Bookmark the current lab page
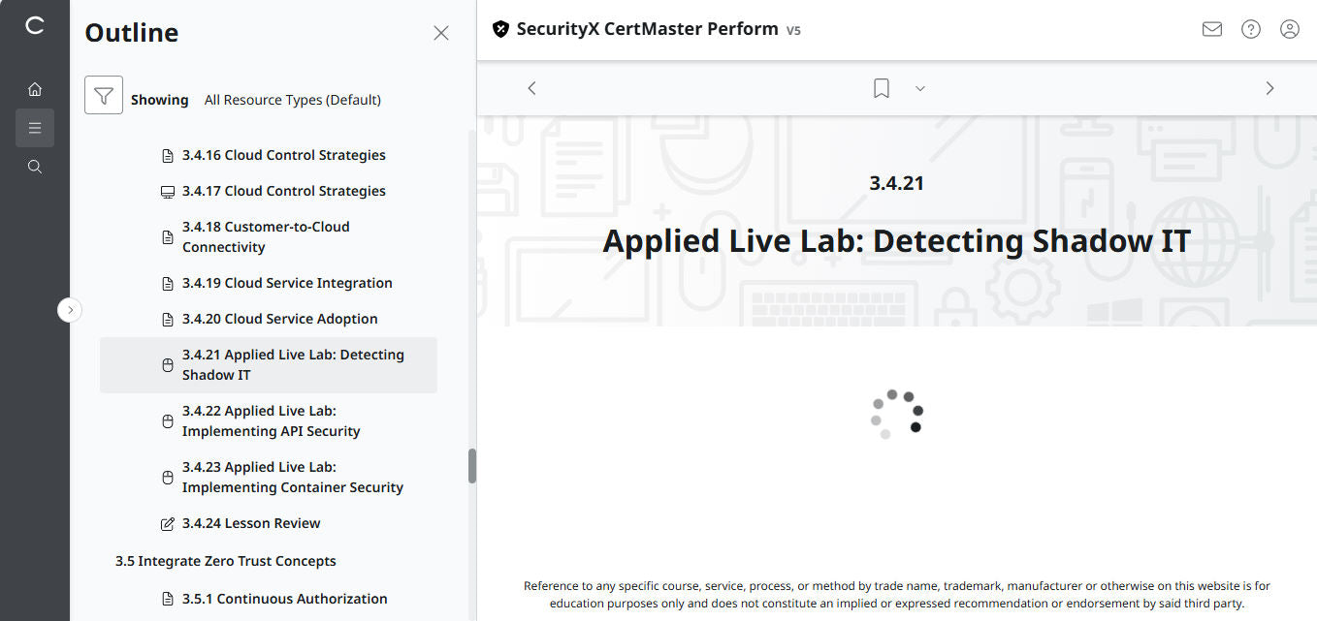 coord(882,88)
